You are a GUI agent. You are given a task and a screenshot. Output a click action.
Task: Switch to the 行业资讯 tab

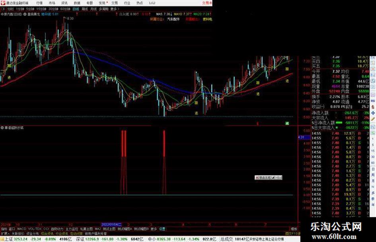[62, 233]
